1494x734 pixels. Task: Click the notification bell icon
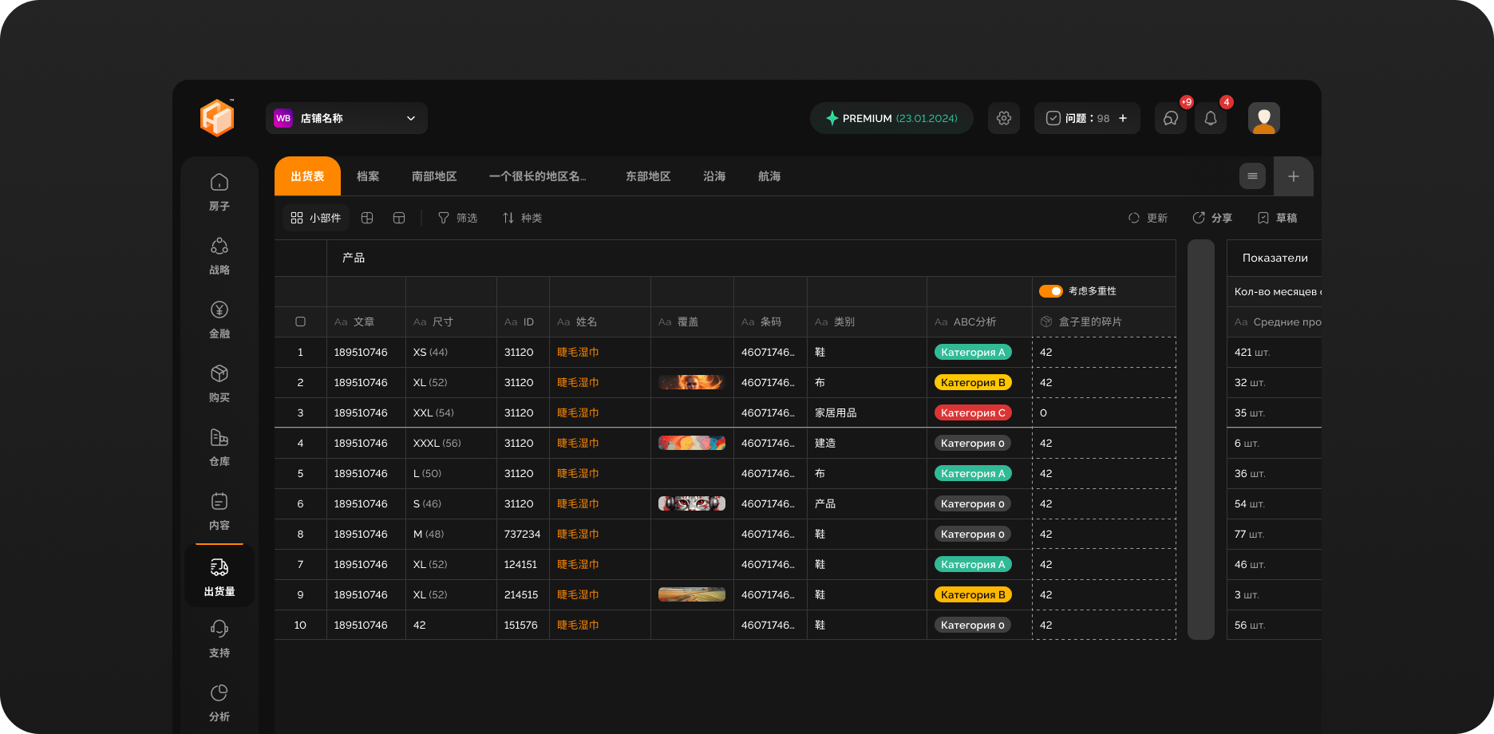click(x=1210, y=118)
